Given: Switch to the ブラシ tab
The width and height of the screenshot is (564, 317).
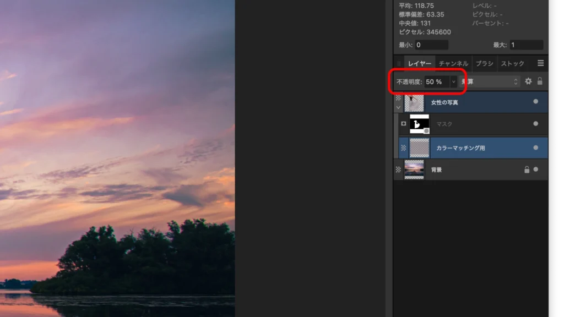Looking at the screenshot, I should (x=484, y=64).
